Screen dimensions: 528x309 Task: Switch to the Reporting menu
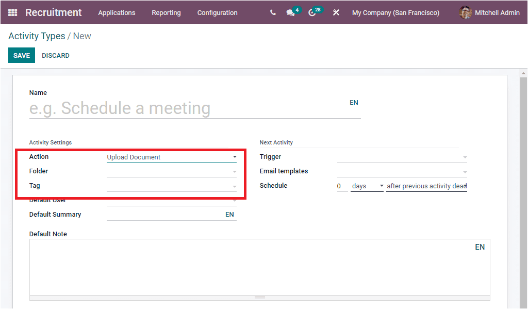click(x=166, y=12)
